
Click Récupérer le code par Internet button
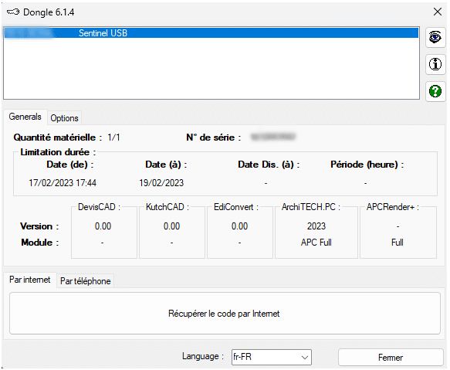coord(225,314)
